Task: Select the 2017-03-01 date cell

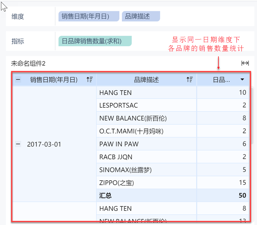Action: coord(44,144)
